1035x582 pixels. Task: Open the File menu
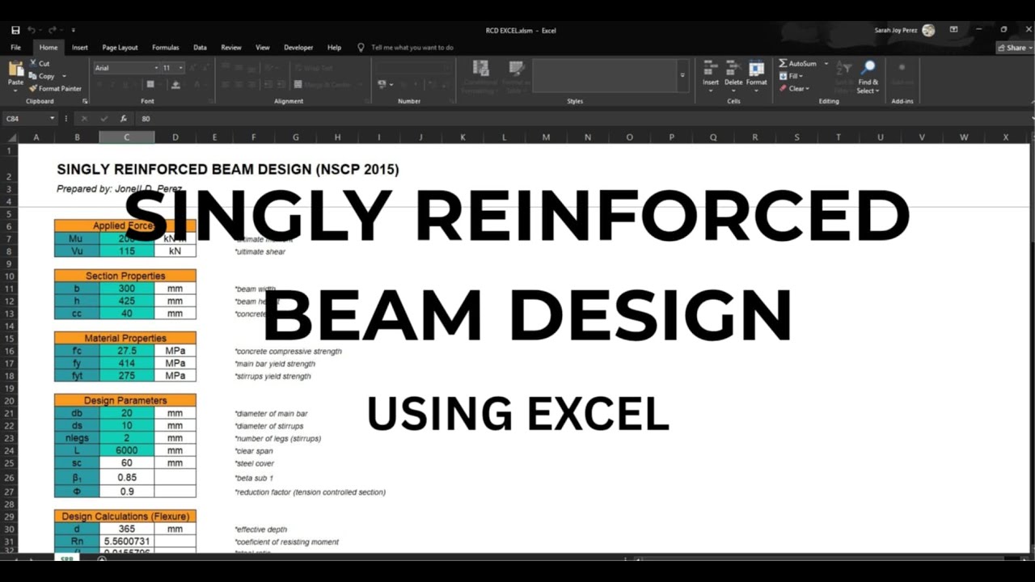tap(15, 48)
